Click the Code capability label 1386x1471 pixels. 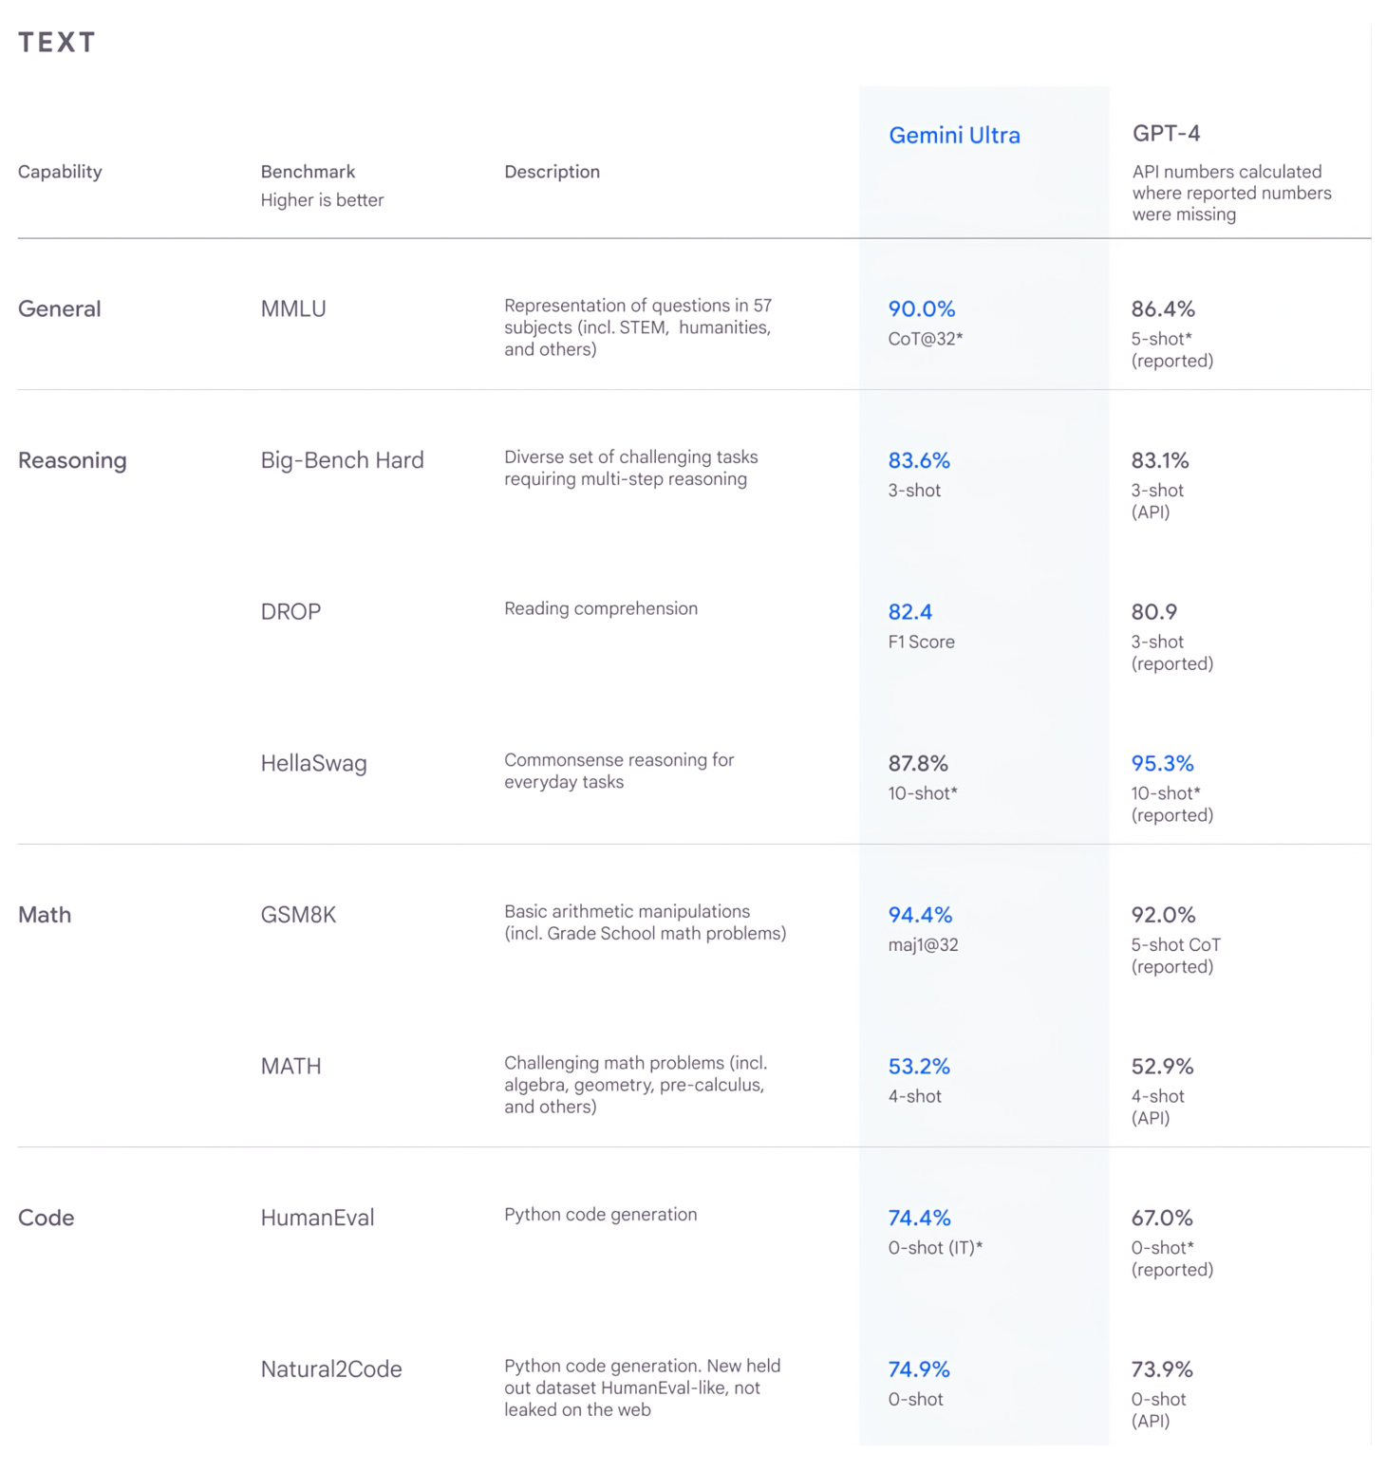point(46,1218)
